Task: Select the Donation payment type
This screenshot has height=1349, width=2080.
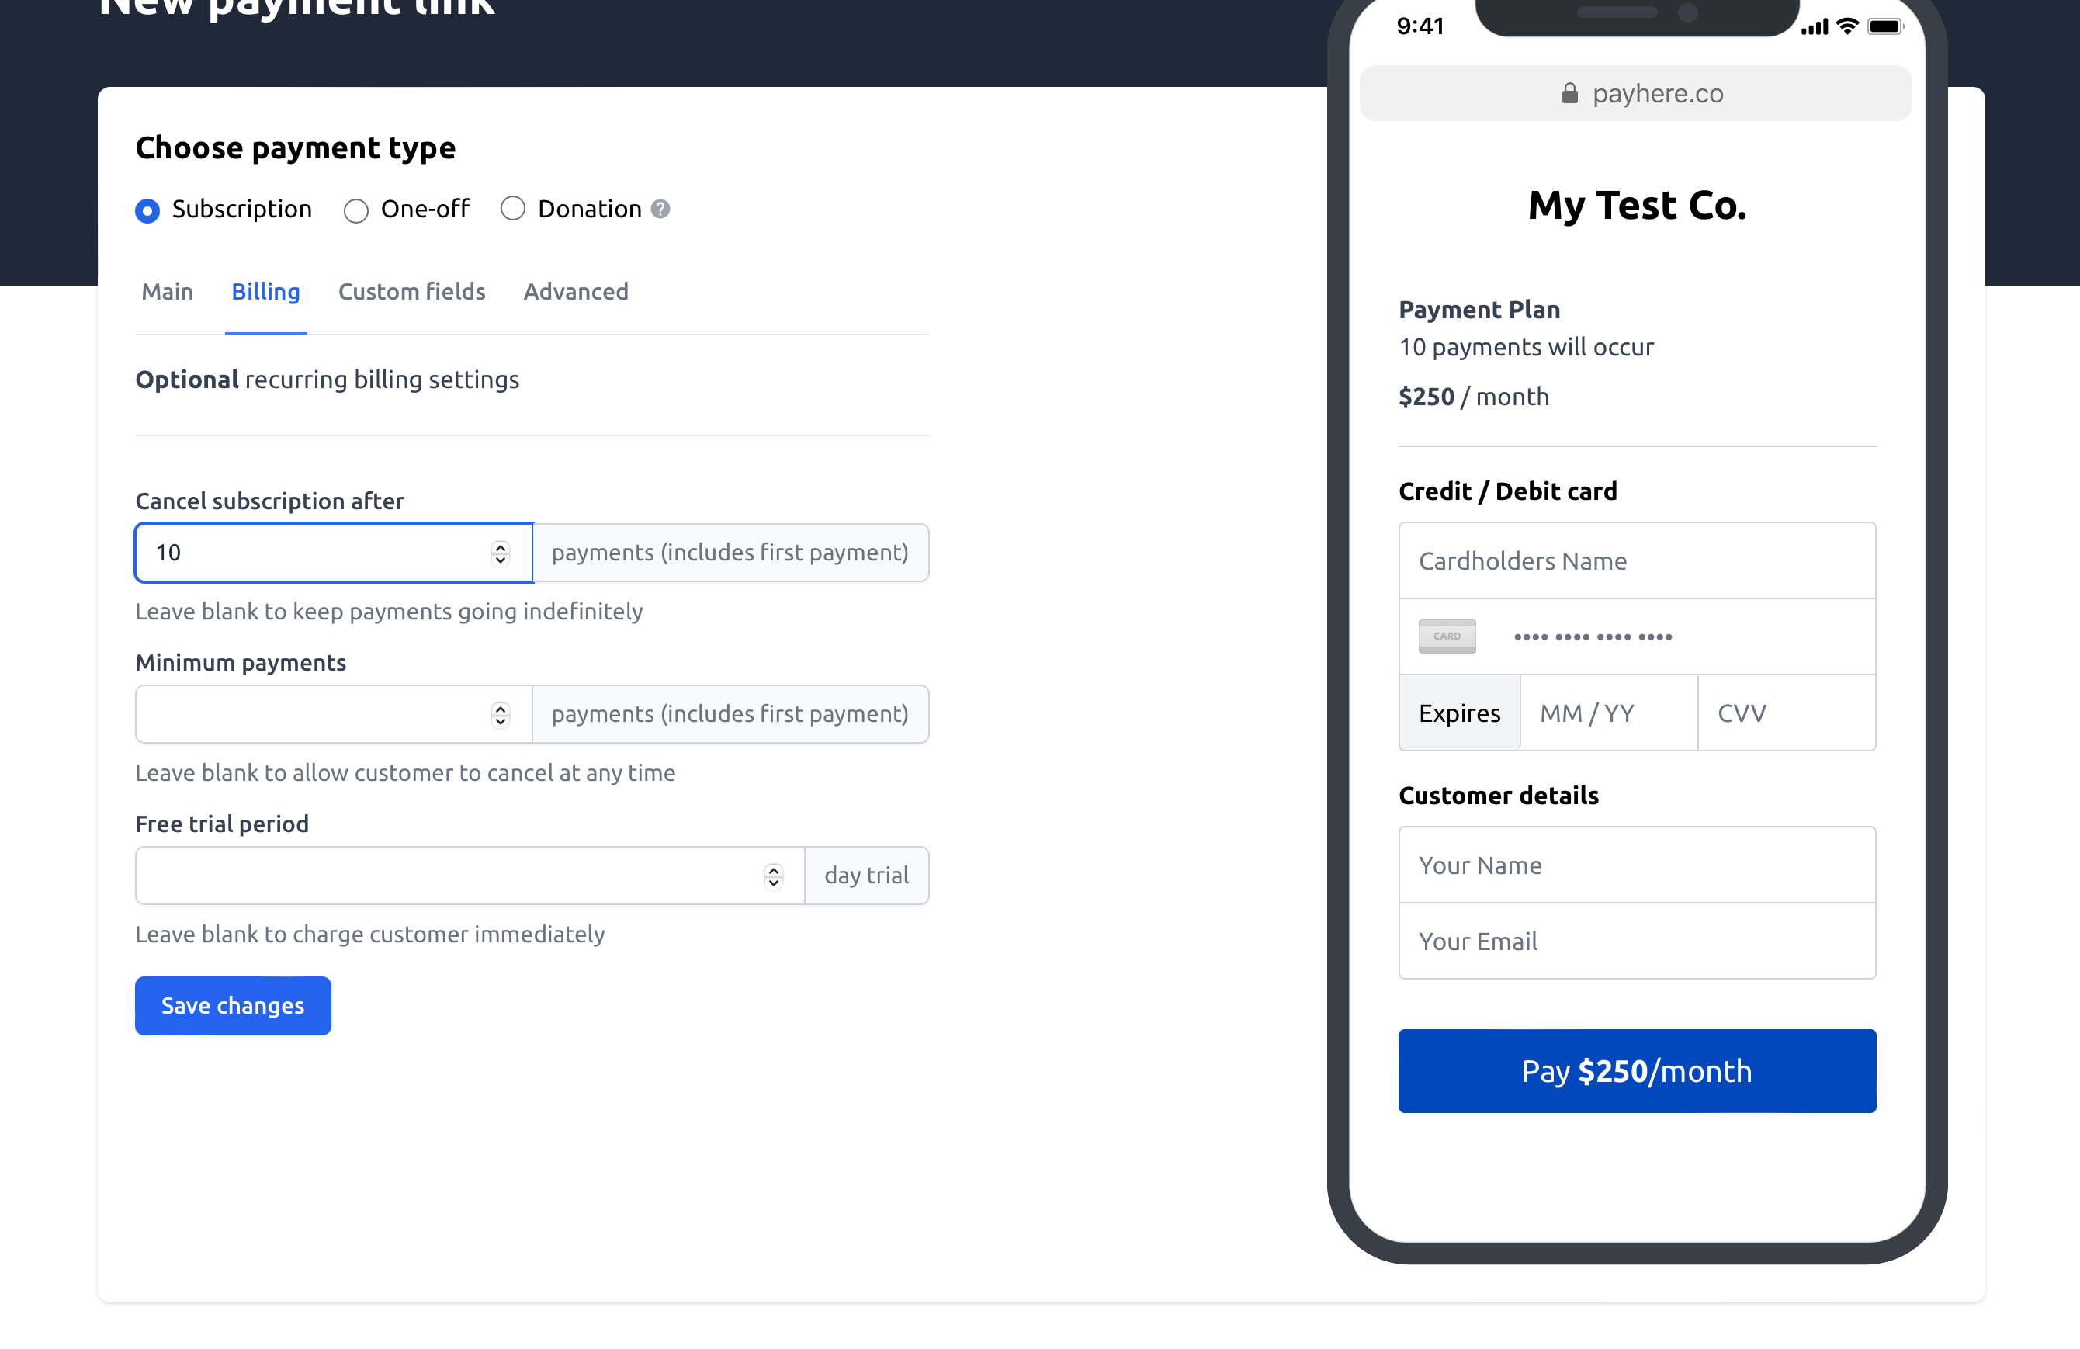Action: point(513,209)
